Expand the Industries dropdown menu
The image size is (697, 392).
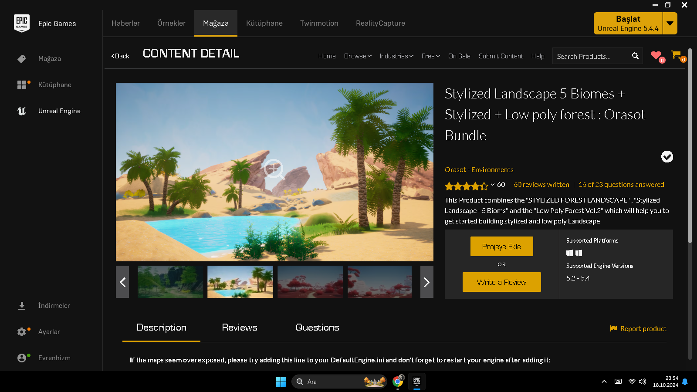tap(396, 56)
